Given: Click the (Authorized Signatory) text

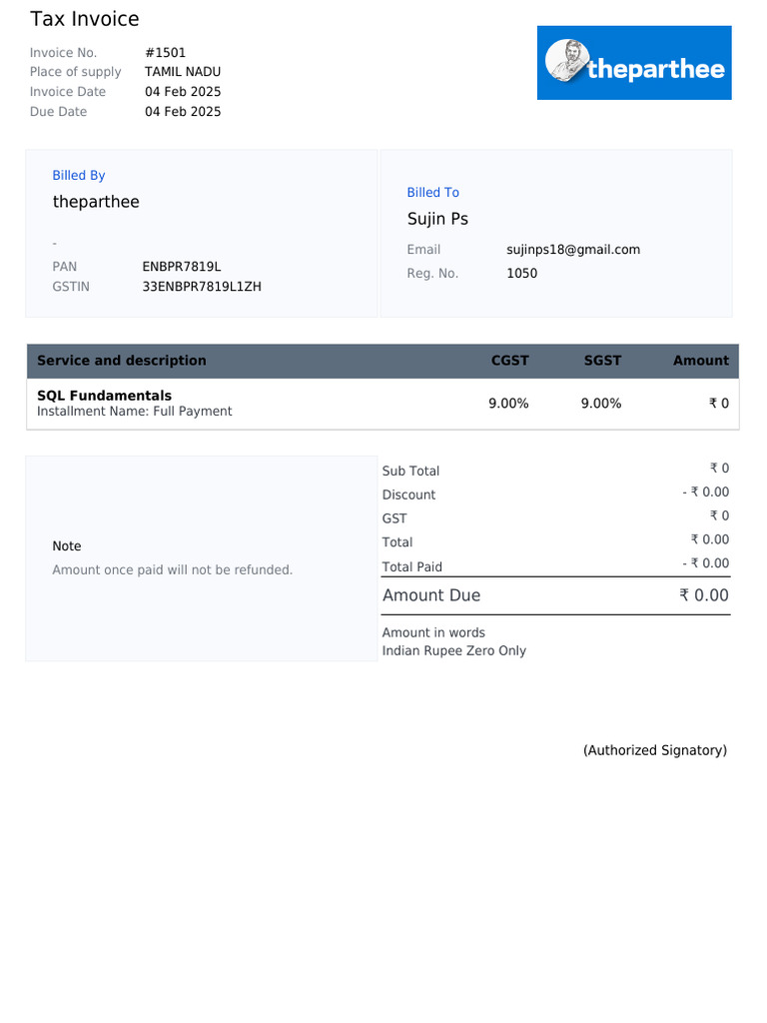Looking at the screenshot, I should tap(655, 750).
